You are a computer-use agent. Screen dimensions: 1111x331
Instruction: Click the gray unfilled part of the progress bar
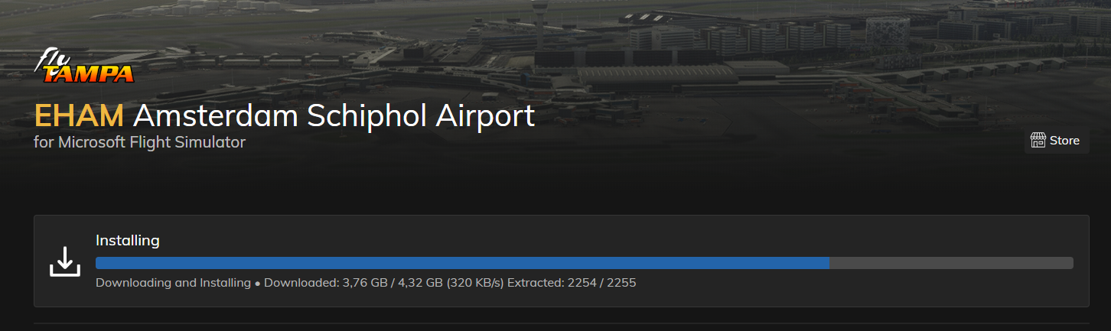pos(949,263)
